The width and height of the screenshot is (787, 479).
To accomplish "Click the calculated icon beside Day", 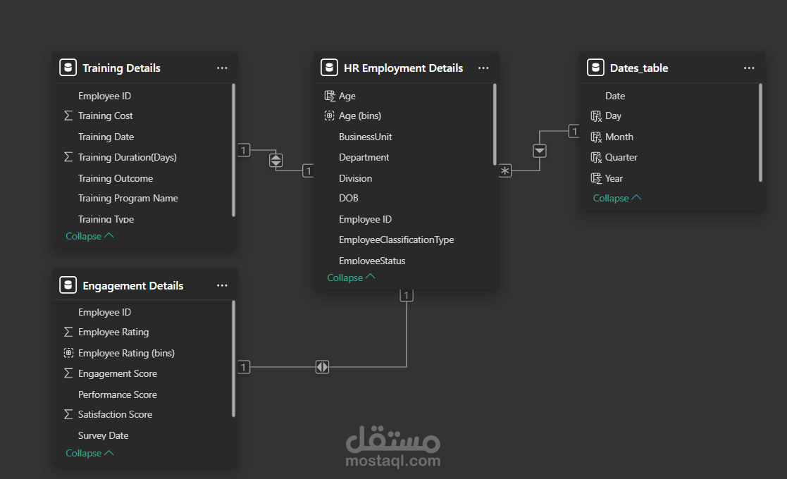I will (596, 116).
